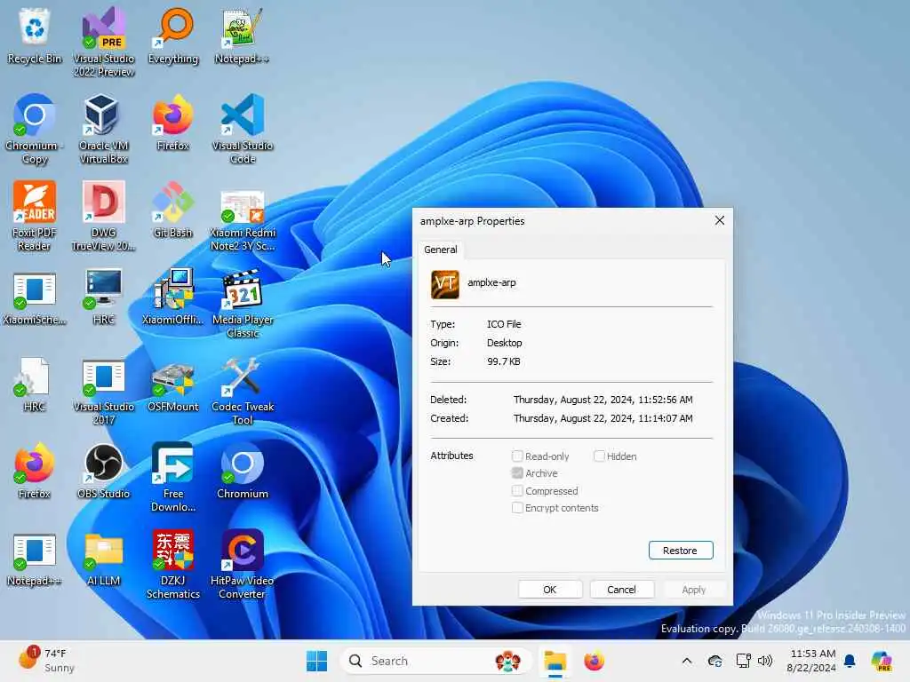Select the AI LLM folder icon
The height and width of the screenshot is (682, 910).
pyautogui.click(x=104, y=558)
